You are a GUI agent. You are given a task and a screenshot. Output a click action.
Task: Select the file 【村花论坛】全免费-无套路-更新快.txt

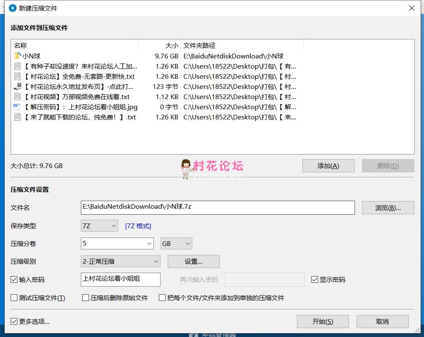[x=80, y=77]
